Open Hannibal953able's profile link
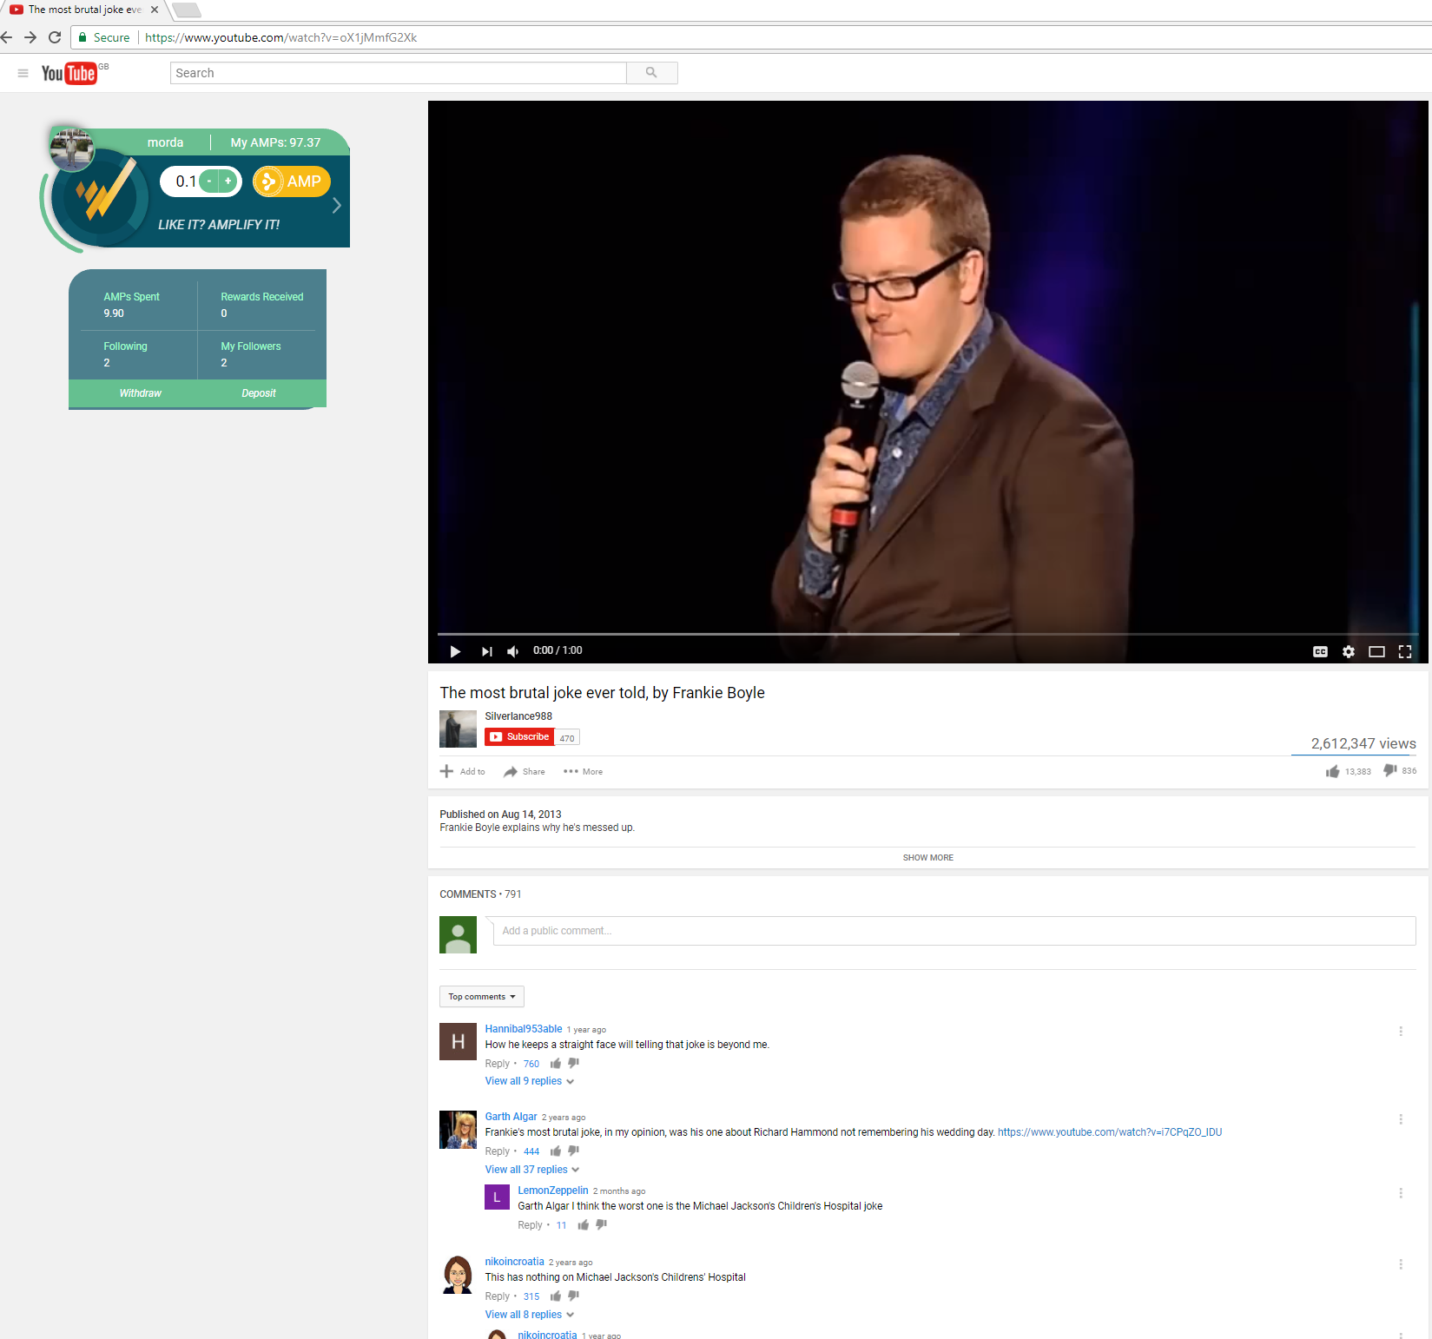Screen dimensions: 1432x1339 point(524,1029)
